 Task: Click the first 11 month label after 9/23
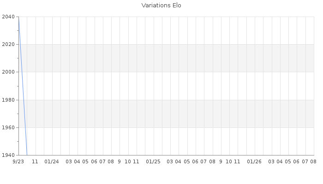click(35, 161)
